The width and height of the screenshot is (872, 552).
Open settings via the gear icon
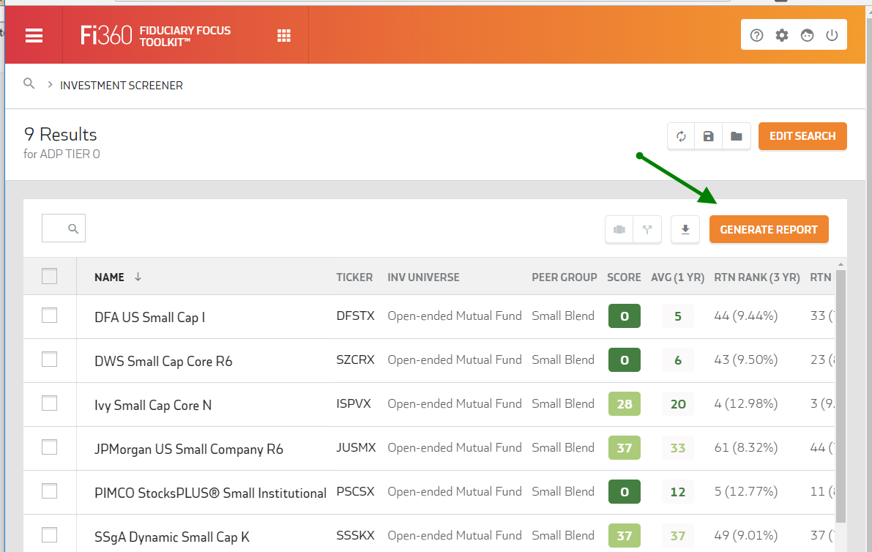click(782, 35)
